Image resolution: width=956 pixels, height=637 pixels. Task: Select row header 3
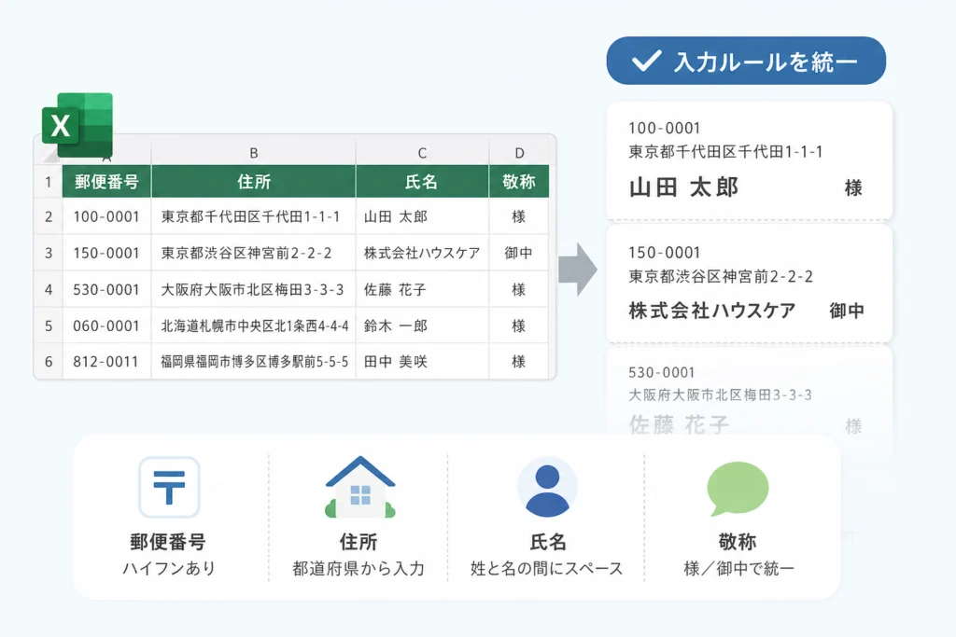pyautogui.click(x=49, y=253)
